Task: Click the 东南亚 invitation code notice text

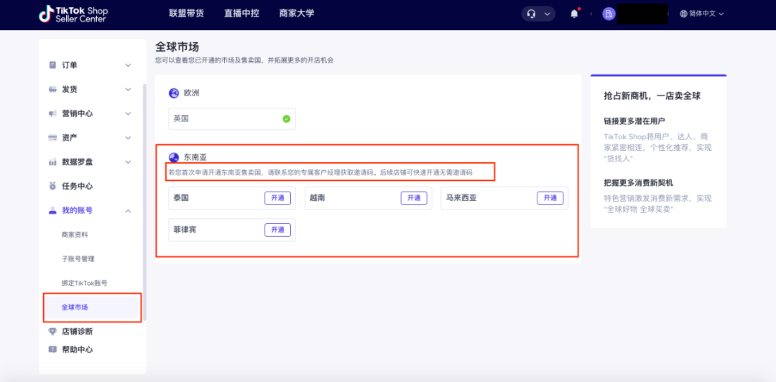Action: pyautogui.click(x=320, y=173)
